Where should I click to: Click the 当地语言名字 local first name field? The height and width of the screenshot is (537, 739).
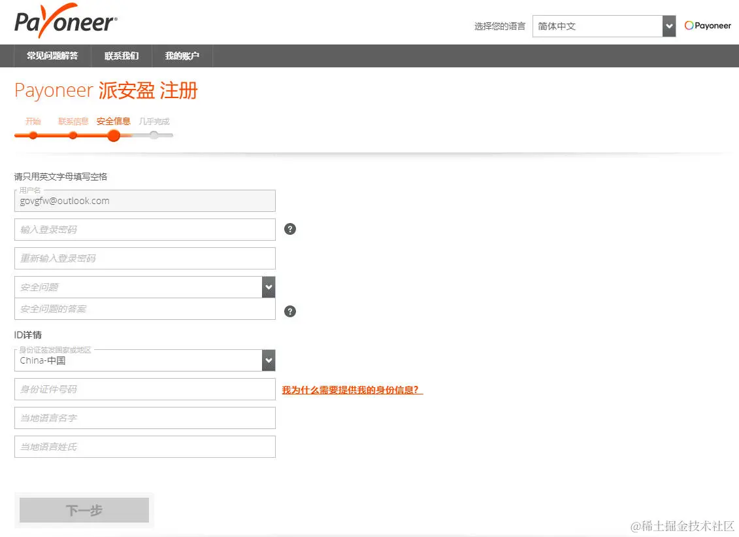(144, 418)
